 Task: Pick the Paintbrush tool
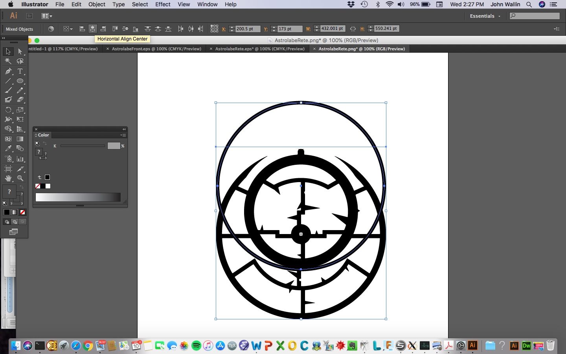click(x=8, y=90)
